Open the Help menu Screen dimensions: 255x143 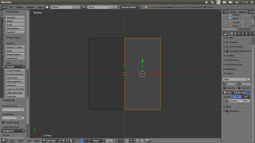pos(40,7)
